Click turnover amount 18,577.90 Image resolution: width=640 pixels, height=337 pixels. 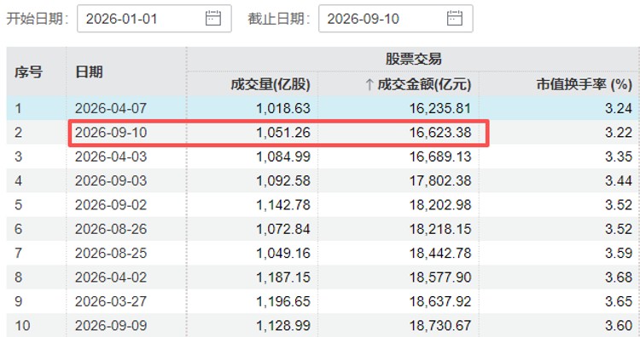point(440,277)
